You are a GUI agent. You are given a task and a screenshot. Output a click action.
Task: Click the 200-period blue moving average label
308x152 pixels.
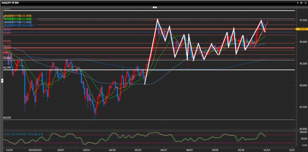(x=19, y=25)
